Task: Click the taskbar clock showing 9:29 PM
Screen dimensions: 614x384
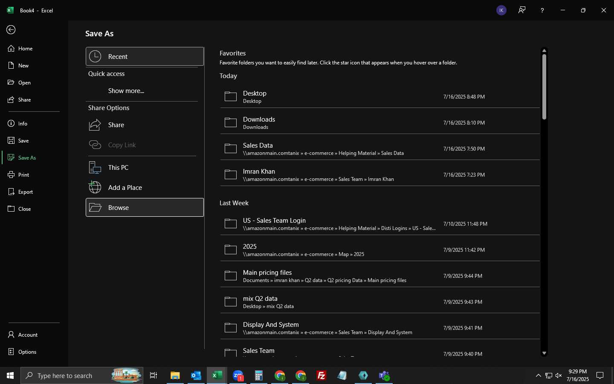Action: [x=578, y=375]
